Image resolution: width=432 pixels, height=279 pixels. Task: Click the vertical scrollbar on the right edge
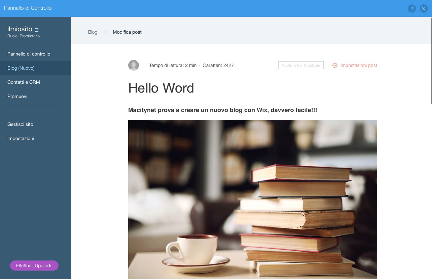tap(431, 61)
